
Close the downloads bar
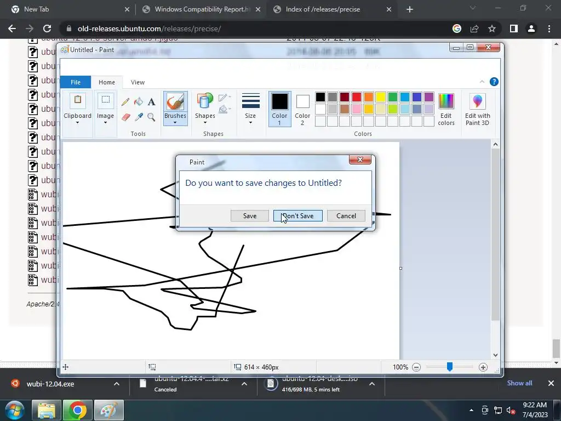(551, 383)
